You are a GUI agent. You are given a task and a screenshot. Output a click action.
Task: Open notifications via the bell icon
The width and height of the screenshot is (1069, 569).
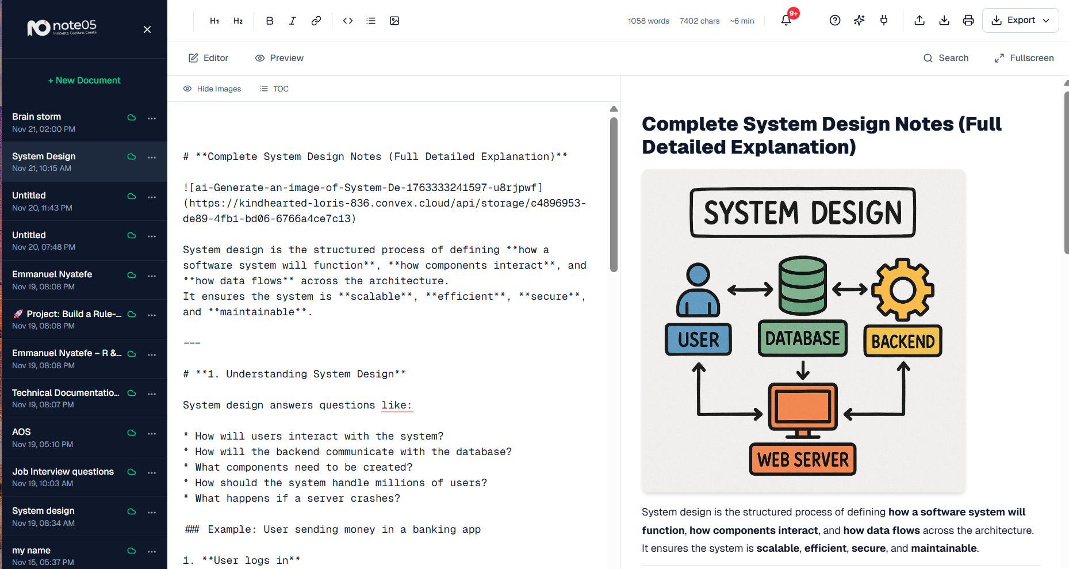tap(786, 20)
